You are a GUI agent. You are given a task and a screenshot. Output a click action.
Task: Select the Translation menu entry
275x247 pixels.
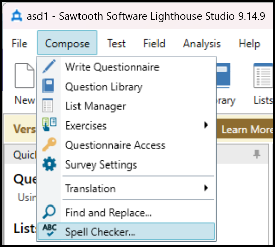126,188
